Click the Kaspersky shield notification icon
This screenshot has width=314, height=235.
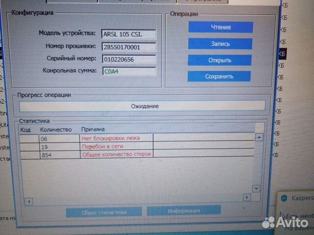coord(285,198)
